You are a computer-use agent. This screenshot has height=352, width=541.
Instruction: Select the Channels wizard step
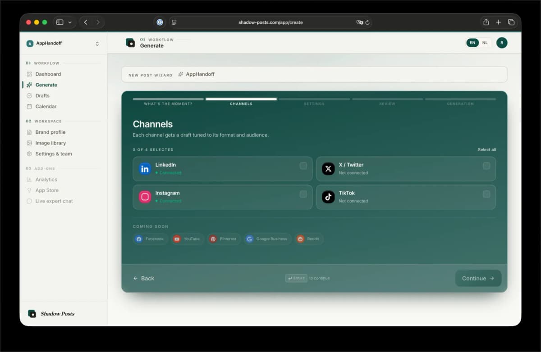(x=241, y=101)
